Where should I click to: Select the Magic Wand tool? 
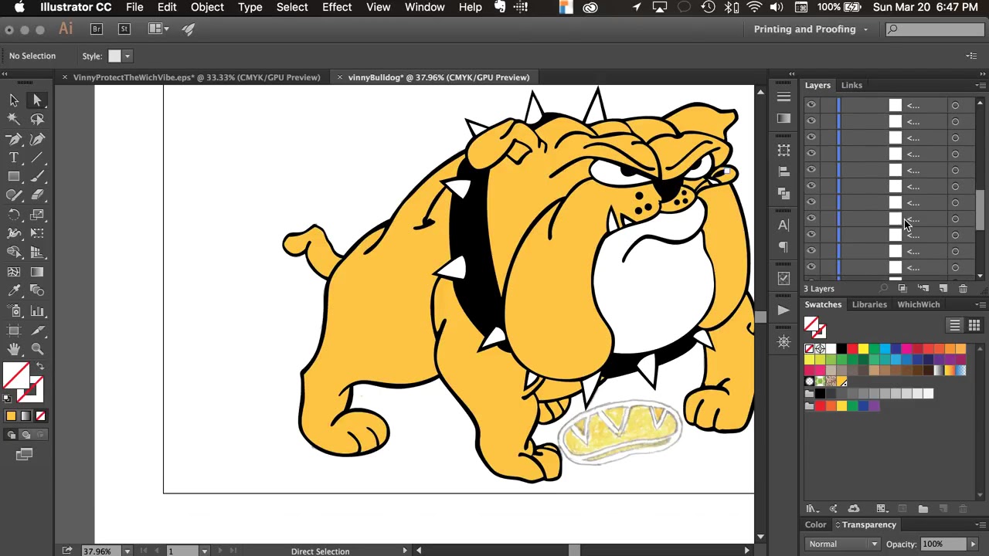click(x=14, y=120)
